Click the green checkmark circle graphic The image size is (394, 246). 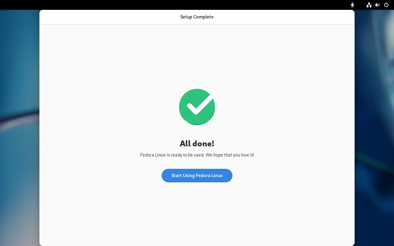(x=197, y=107)
